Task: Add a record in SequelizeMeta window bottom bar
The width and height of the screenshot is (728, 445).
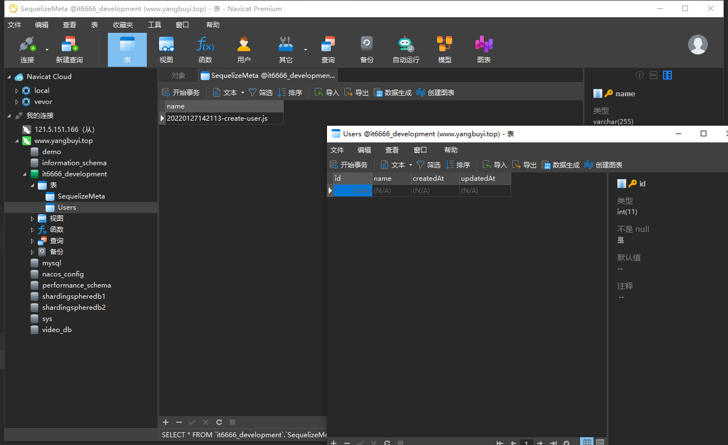Action: click(165, 422)
